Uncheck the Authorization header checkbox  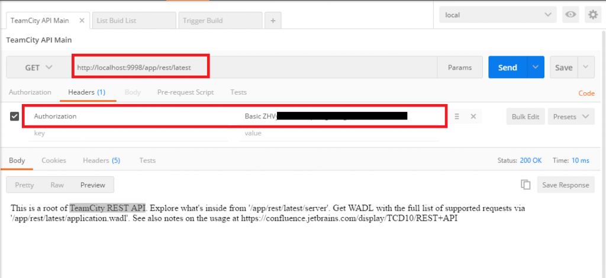pos(14,116)
